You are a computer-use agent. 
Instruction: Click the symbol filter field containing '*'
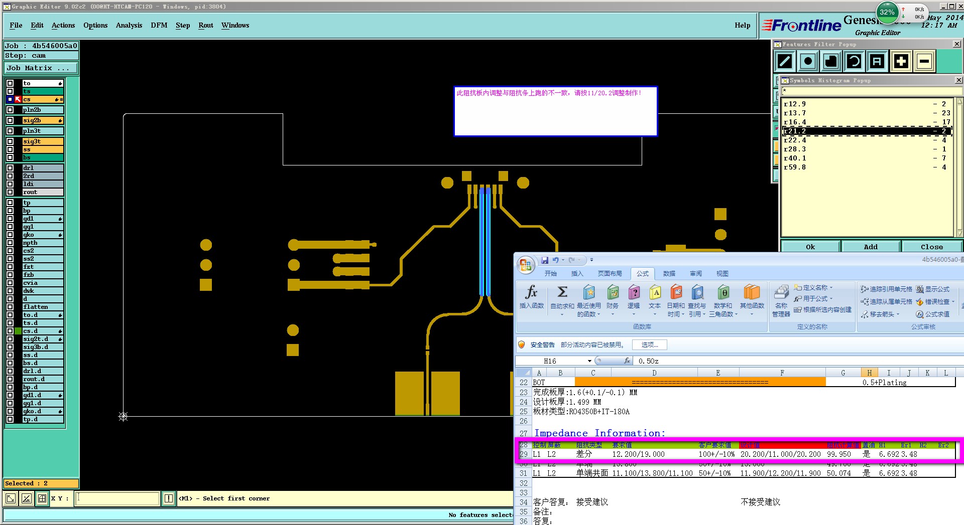[872, 91]
